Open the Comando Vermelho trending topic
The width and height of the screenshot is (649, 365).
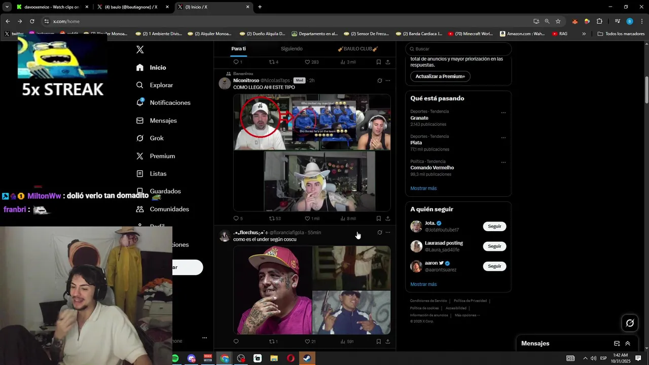[432, 168]
